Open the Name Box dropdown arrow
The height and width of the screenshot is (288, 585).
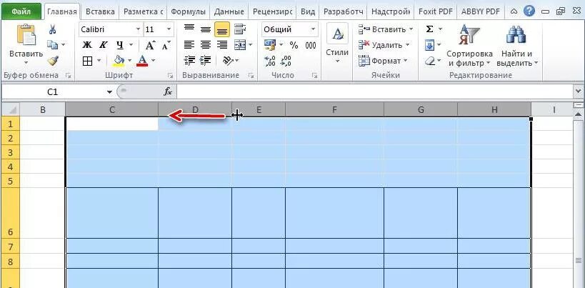point(109,91)
